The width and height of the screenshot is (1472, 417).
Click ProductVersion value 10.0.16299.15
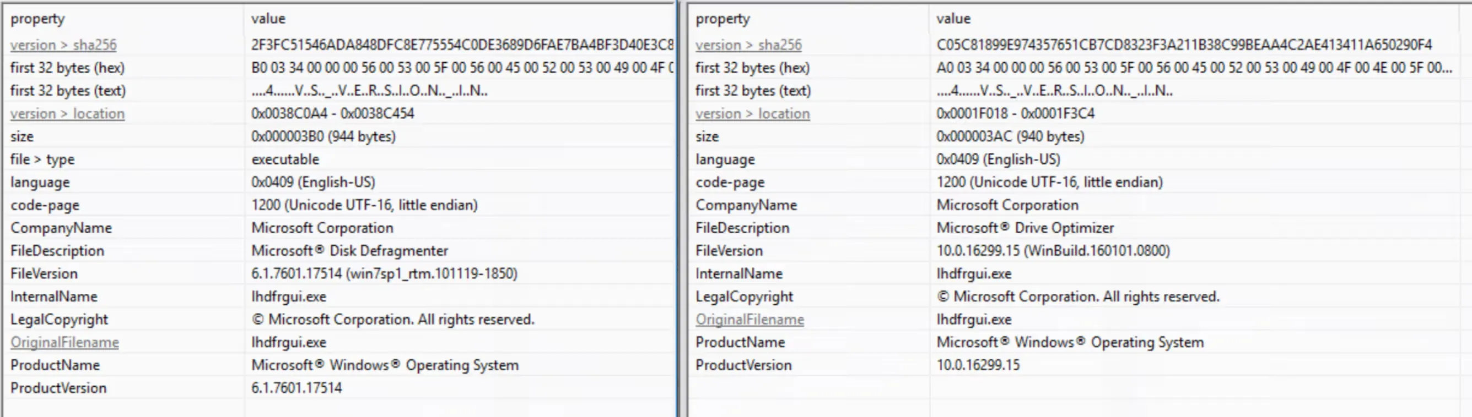(977, 365)
